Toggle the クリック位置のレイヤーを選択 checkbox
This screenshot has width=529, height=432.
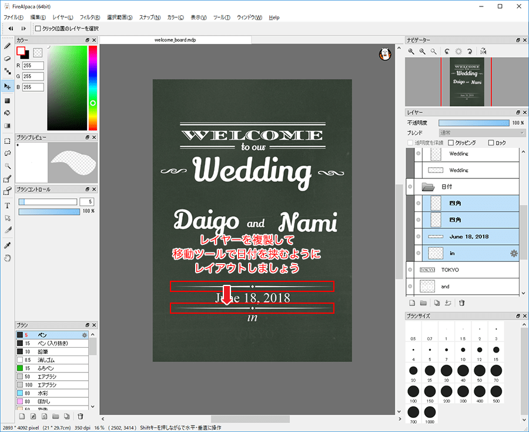38,28
